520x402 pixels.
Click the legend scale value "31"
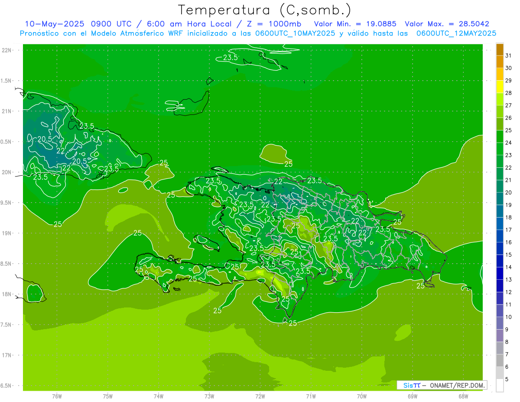click(x=509, y=56)
